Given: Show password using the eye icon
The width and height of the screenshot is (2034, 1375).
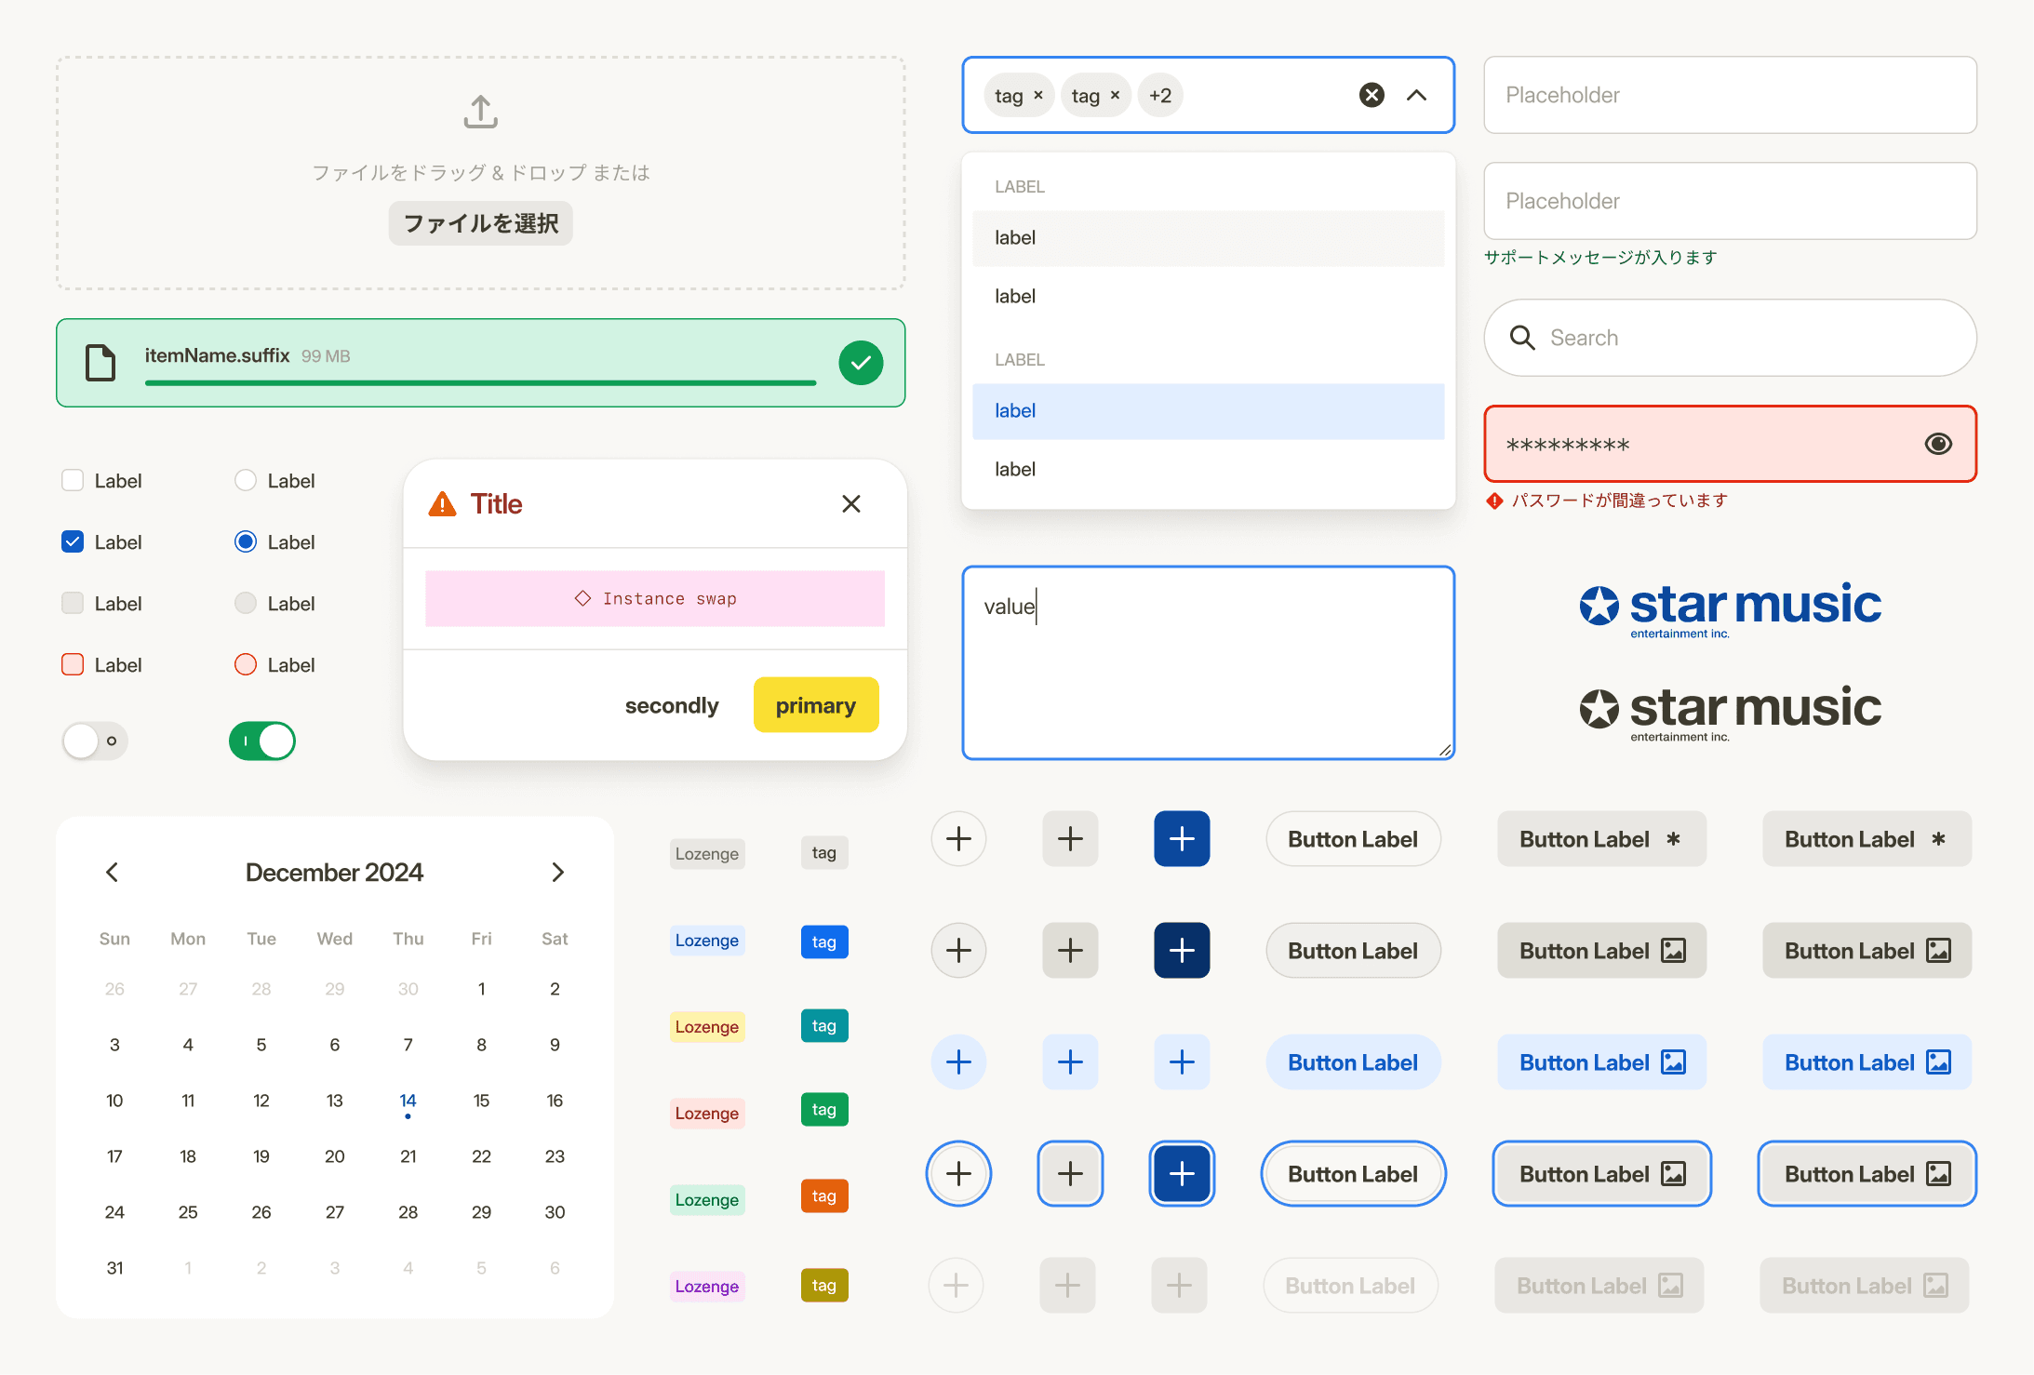Looking at the screenshot, I should [x=1938, y=444].
